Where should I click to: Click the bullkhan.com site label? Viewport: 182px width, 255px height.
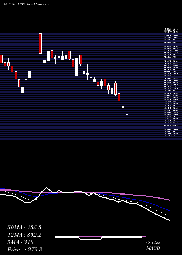click(38, 4)
